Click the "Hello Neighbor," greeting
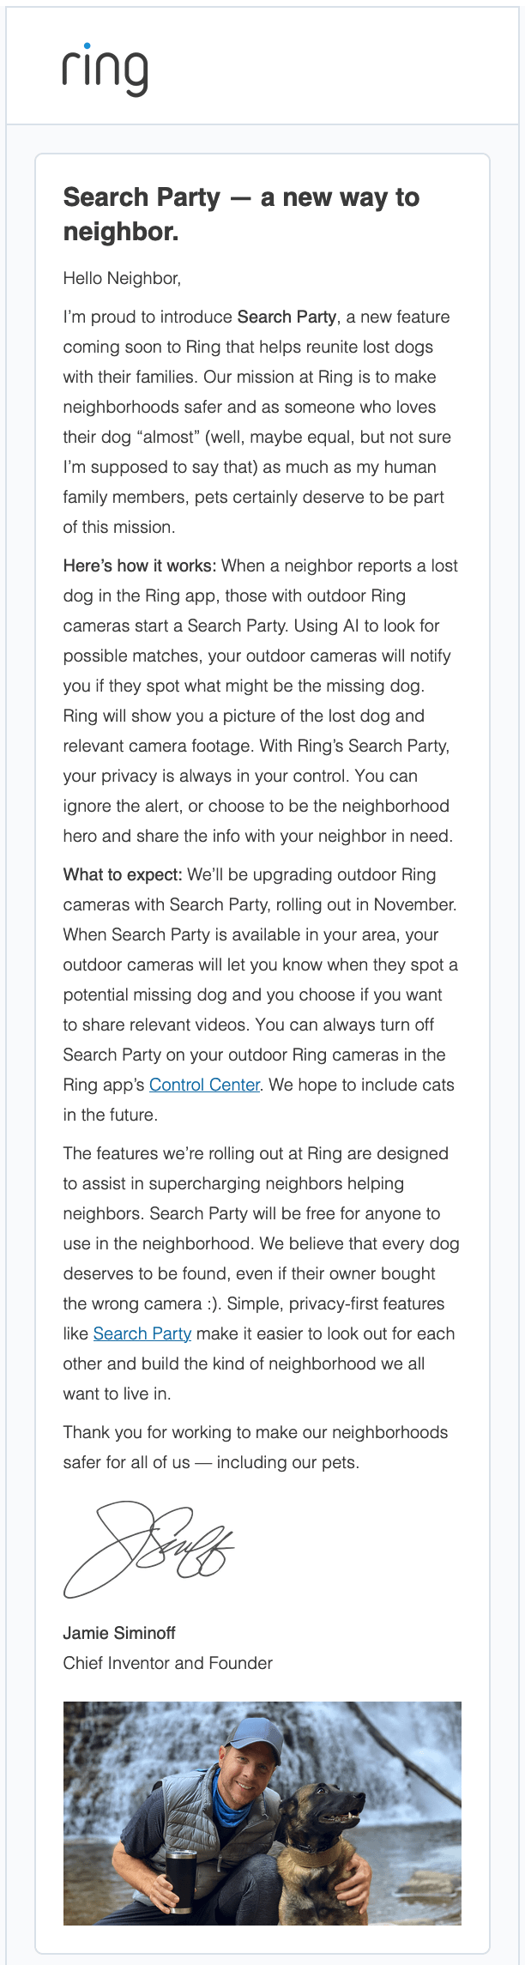Image resolution: width=525 pixels, height=1965 pixels. tap(122, 278)
